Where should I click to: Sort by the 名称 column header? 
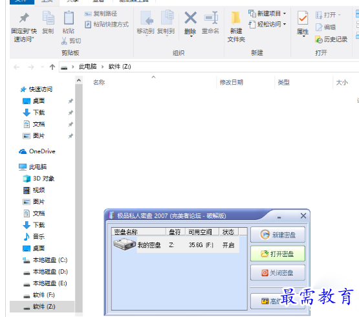click(x=99, y=82)
